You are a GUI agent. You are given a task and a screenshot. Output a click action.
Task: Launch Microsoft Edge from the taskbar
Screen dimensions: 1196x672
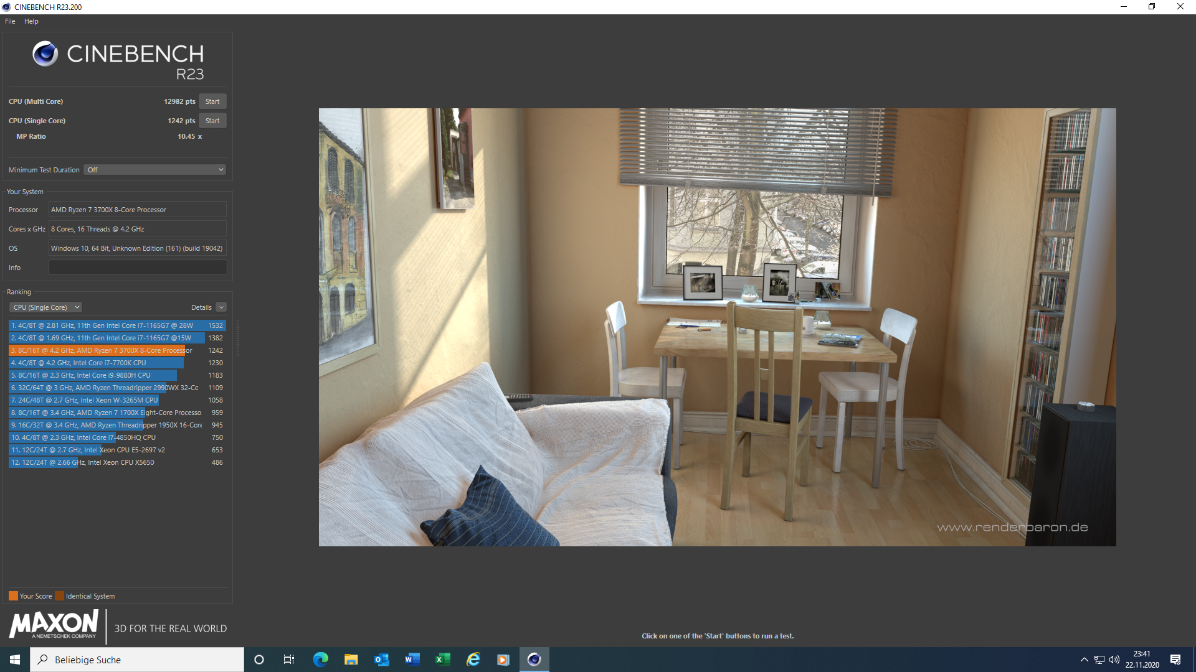pyautogui.click(x=321, y=659)
